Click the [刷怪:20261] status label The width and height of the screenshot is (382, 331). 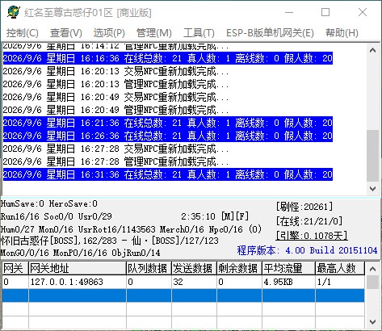(304, 207)
